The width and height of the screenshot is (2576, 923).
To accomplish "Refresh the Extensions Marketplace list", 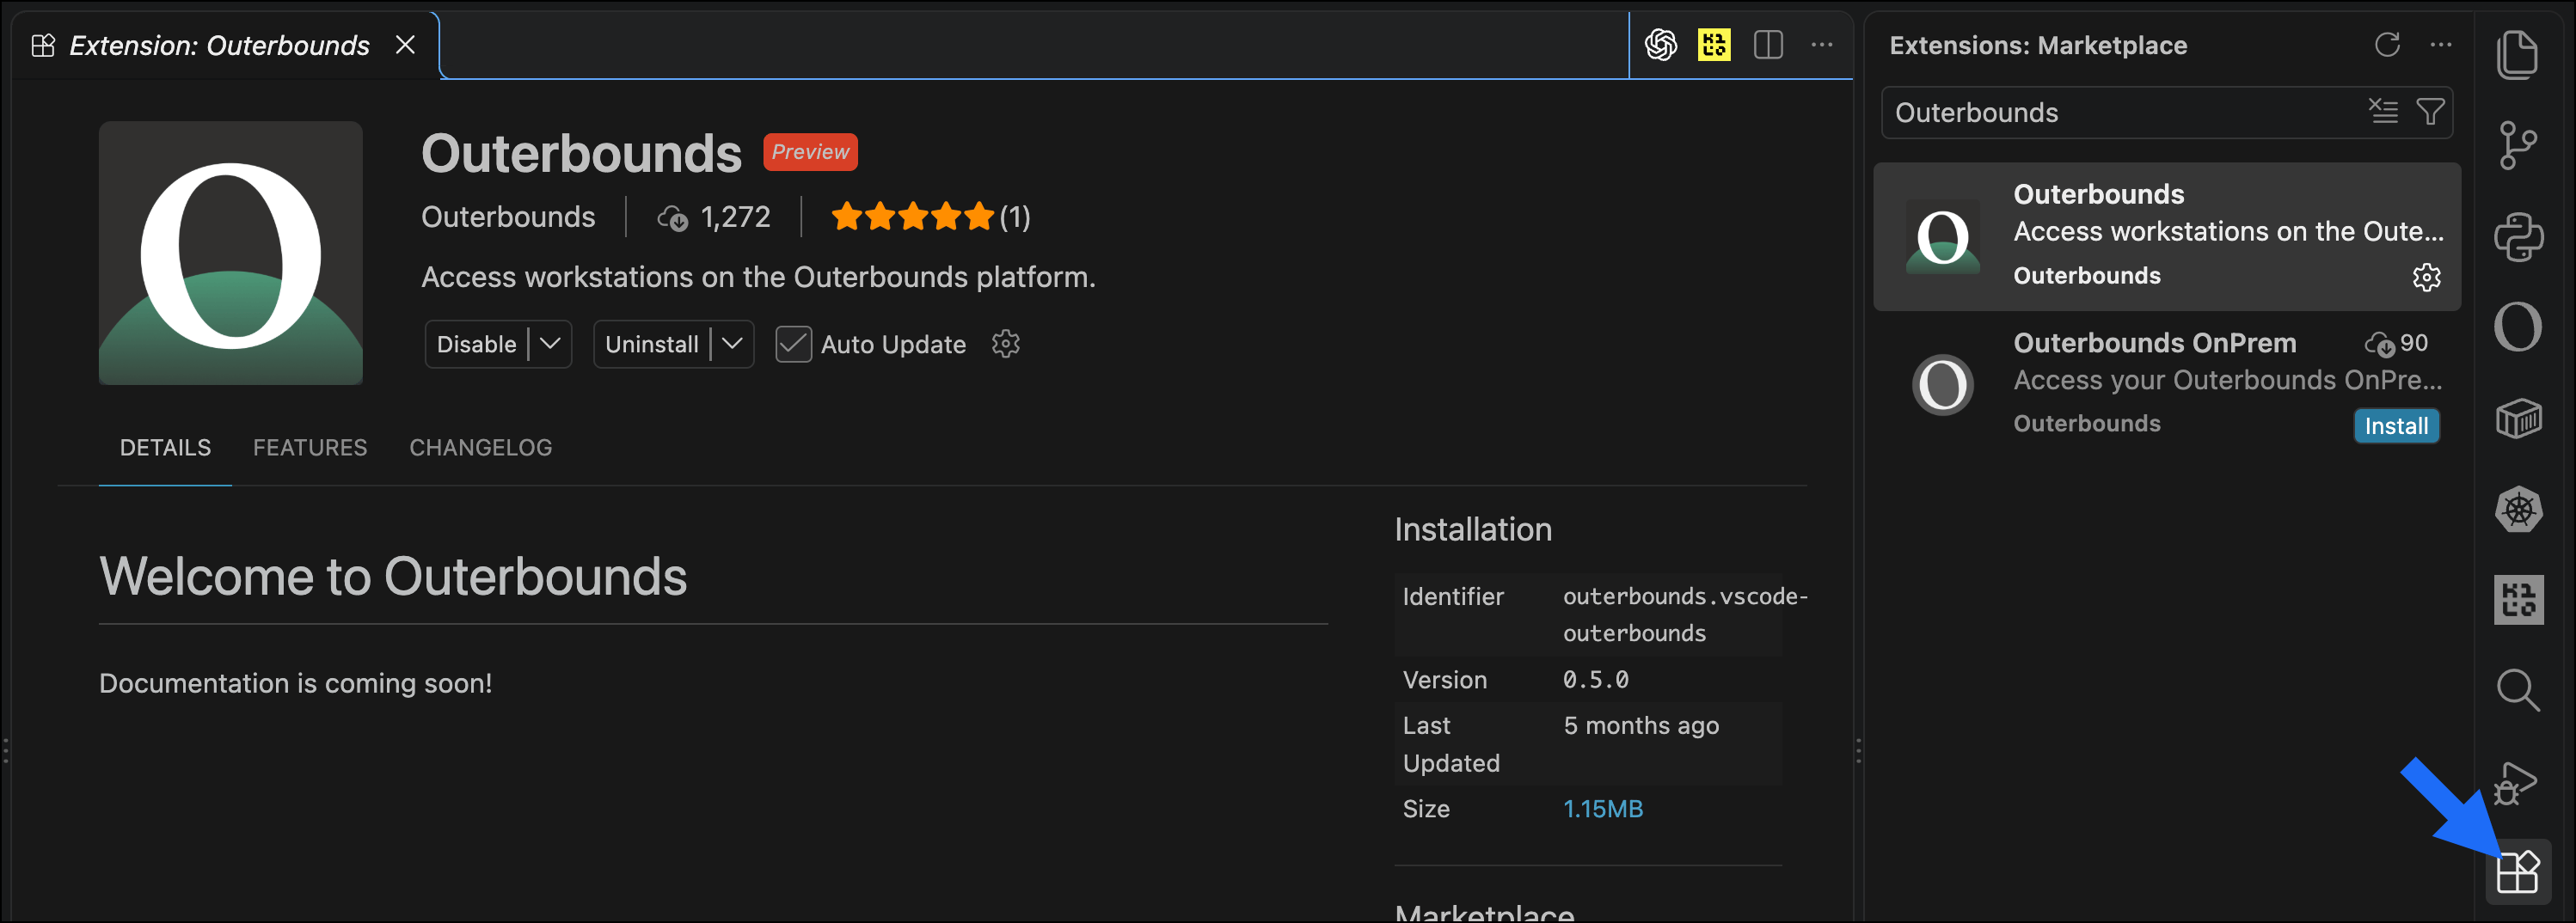I will click(2387, 45).
